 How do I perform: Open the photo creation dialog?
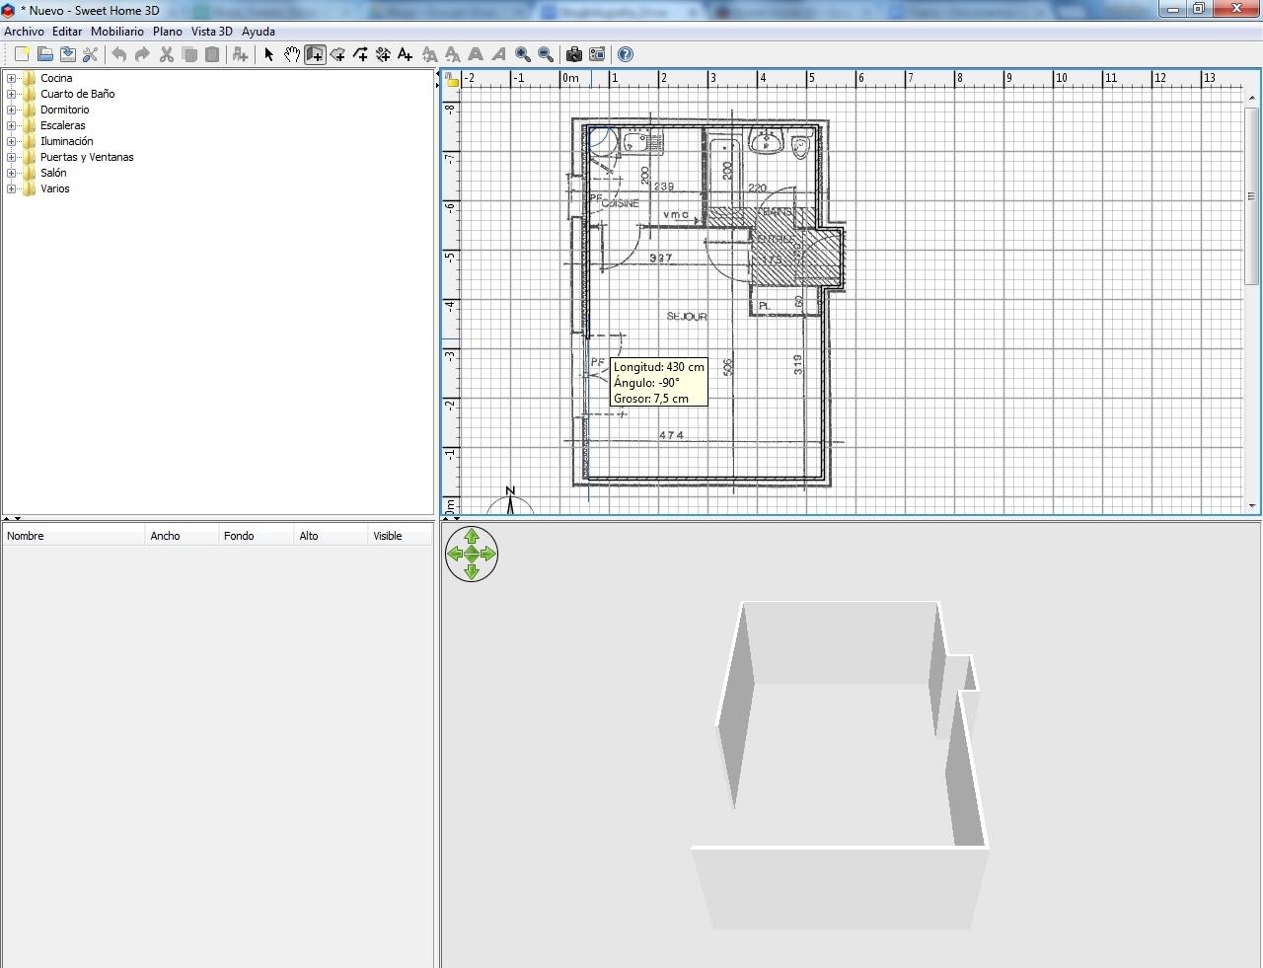574,54
